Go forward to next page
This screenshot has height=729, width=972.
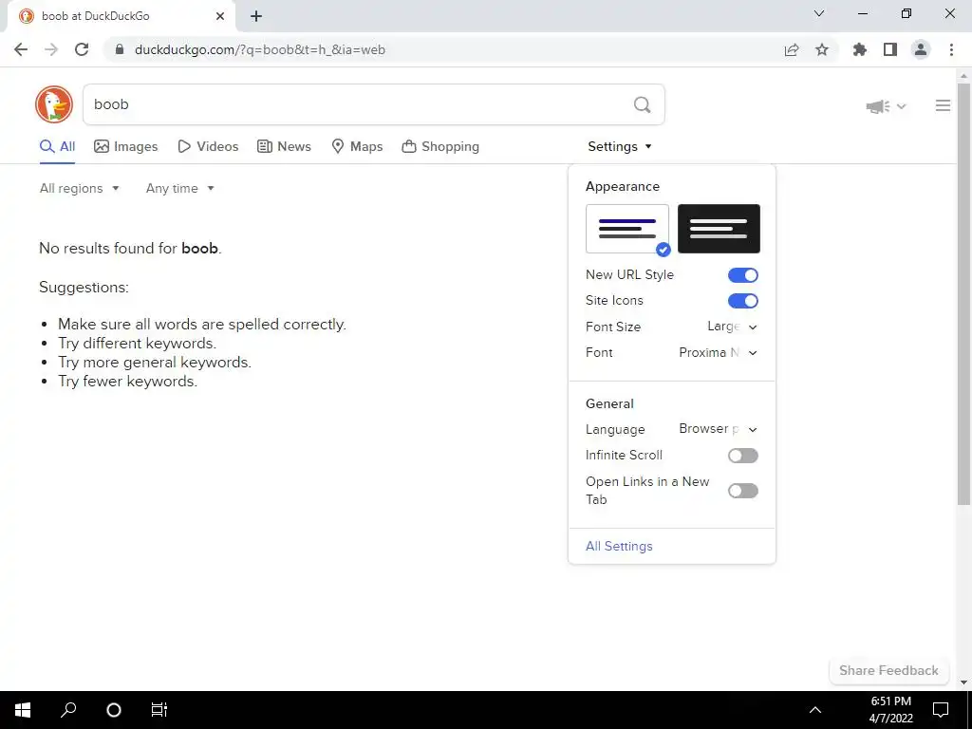(51, 49)
